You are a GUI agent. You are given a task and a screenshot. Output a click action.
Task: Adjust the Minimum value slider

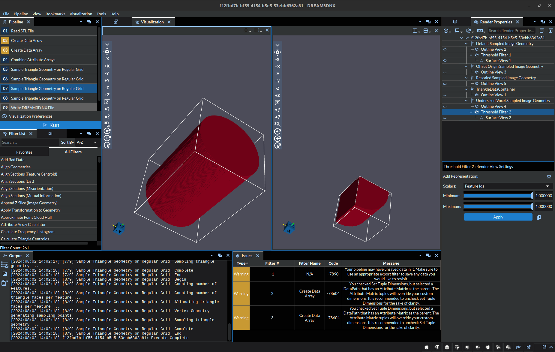(x=498, y=195)
